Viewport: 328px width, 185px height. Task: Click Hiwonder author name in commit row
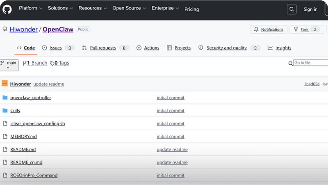(20, 84)
